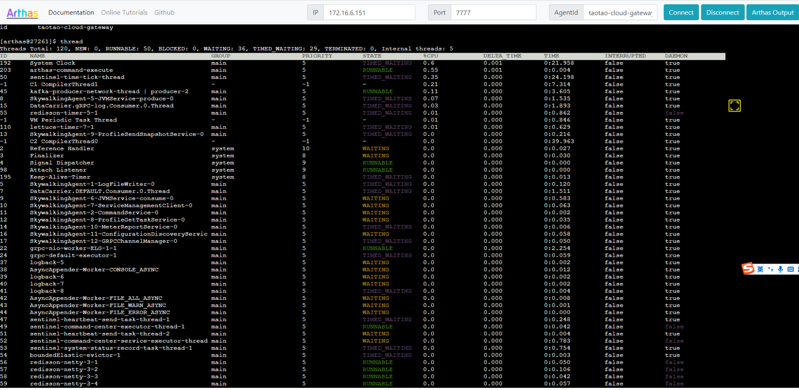Select the 'Signal Dispatcher' thread name
The width and height of the screenshot is (799, 390).
(x=62, y=163)
